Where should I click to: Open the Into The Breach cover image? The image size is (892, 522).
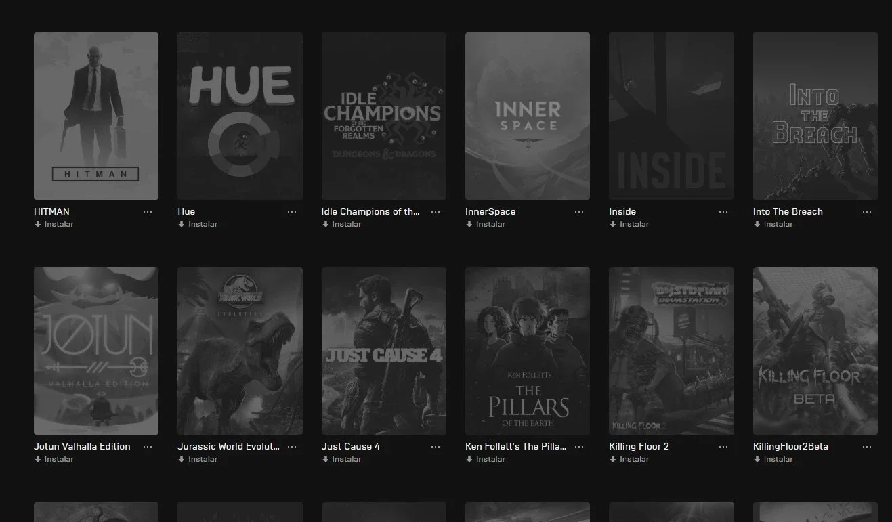[x=815, y=116]
